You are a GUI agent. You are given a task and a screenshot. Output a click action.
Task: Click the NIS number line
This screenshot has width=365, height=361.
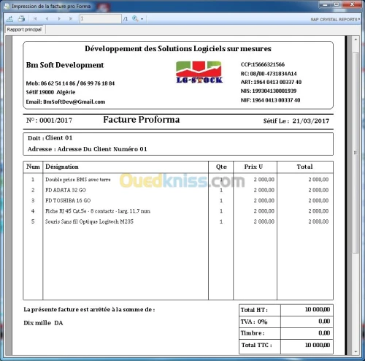coord(269,91)
